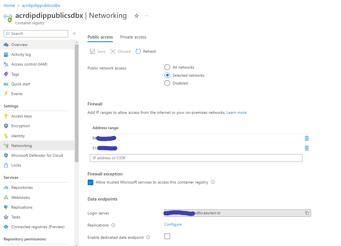Delete the address range starting with 51

pyautogui.click(x=307, y=148)
